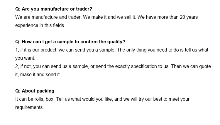Click the word "requirements."
The height and width of the screenshot is (125, 220).
(29, 107)
